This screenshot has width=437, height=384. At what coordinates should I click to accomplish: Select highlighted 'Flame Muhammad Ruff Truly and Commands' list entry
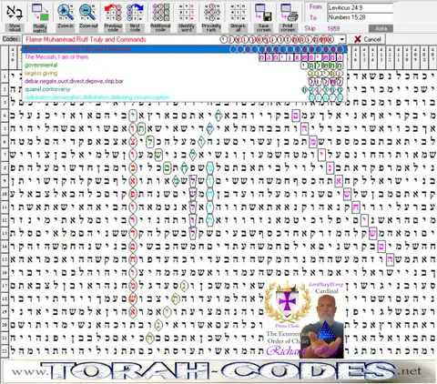[x=184, y=49]
